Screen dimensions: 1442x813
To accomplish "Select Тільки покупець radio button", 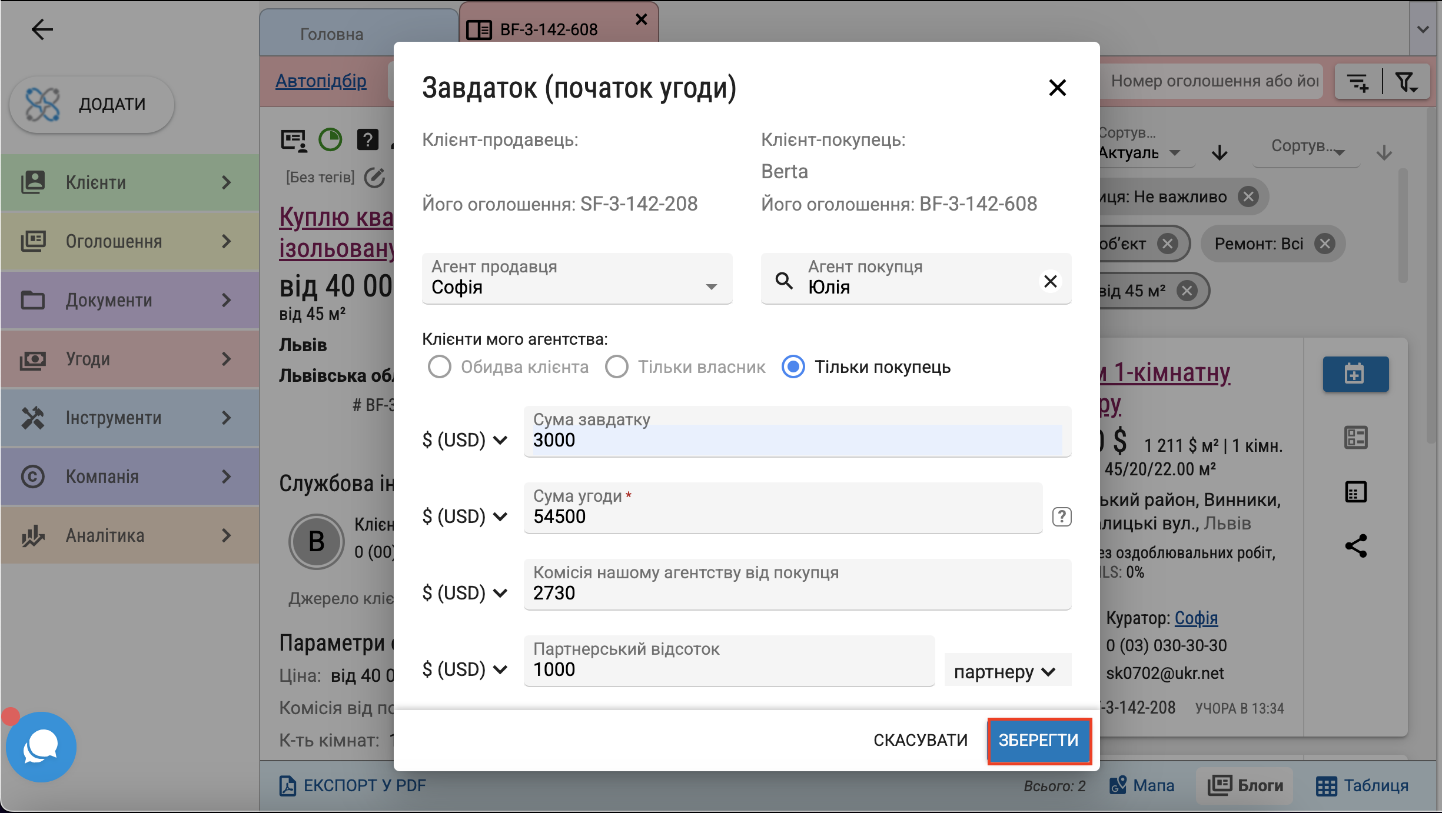I will (793, 366).
